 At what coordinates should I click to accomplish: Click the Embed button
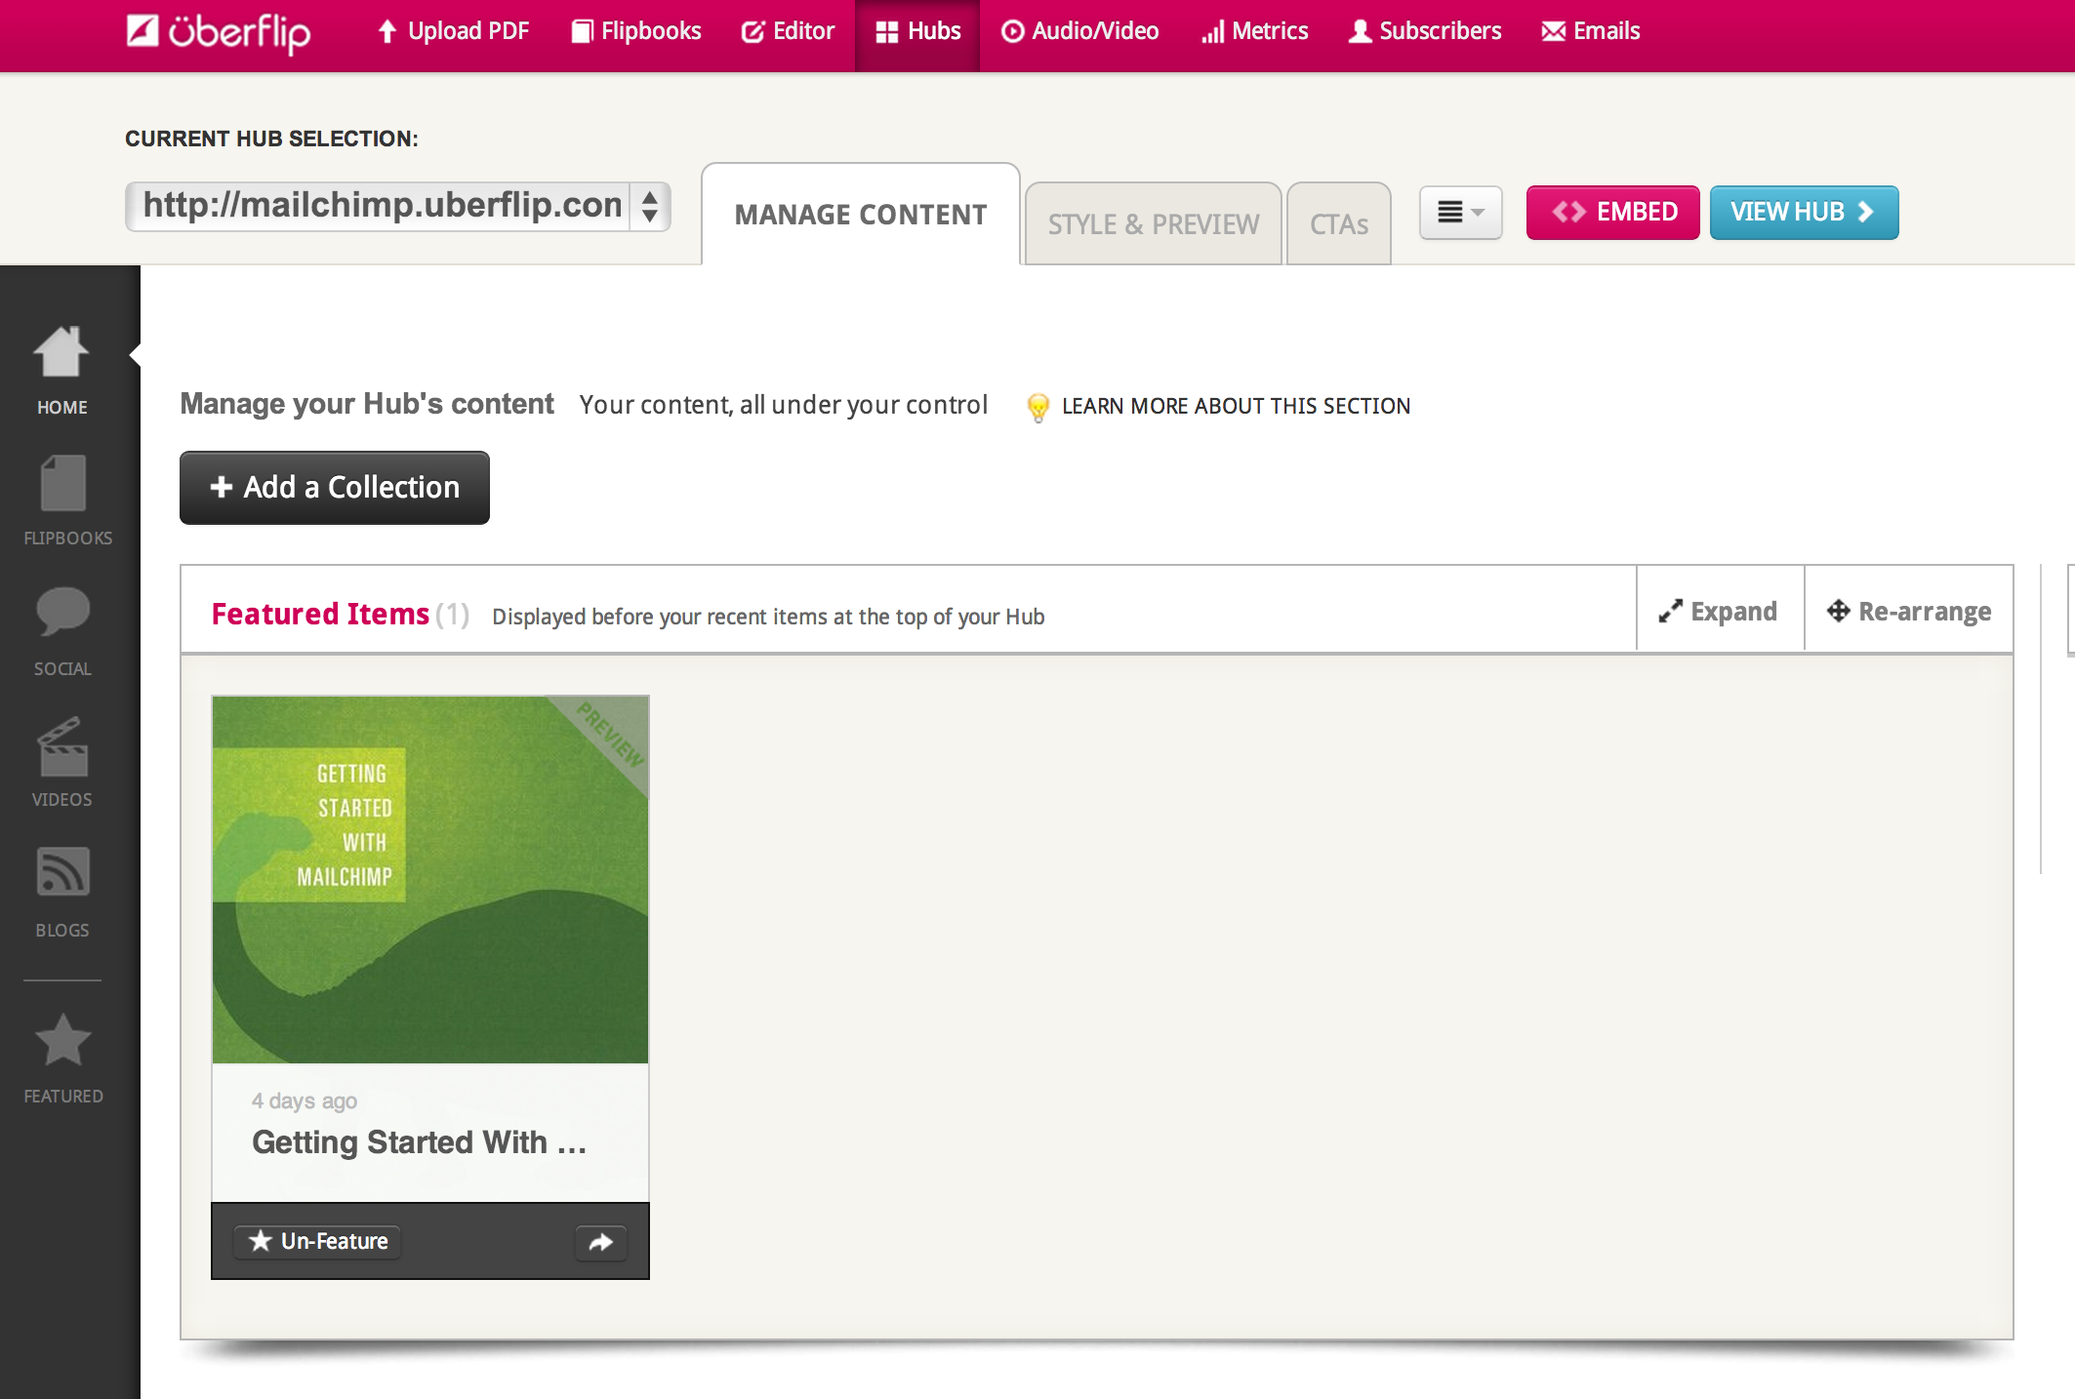click(1613, 213)
